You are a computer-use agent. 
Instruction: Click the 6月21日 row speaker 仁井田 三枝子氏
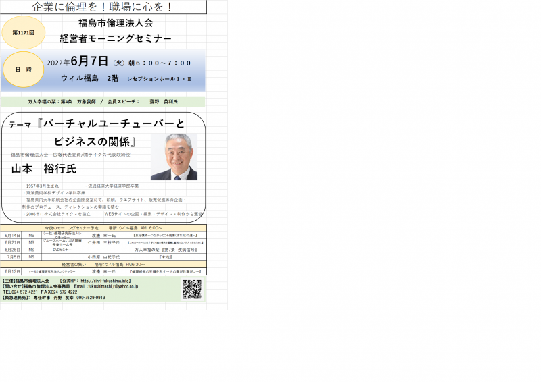[103, 242]
